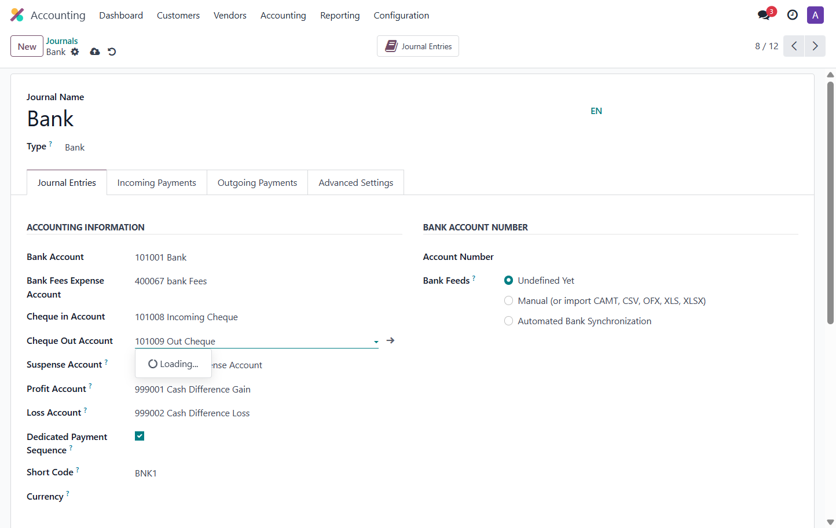836x528 pixels.
Task: Open the messages chat icon with badge
Action: (x=764, y=15)
